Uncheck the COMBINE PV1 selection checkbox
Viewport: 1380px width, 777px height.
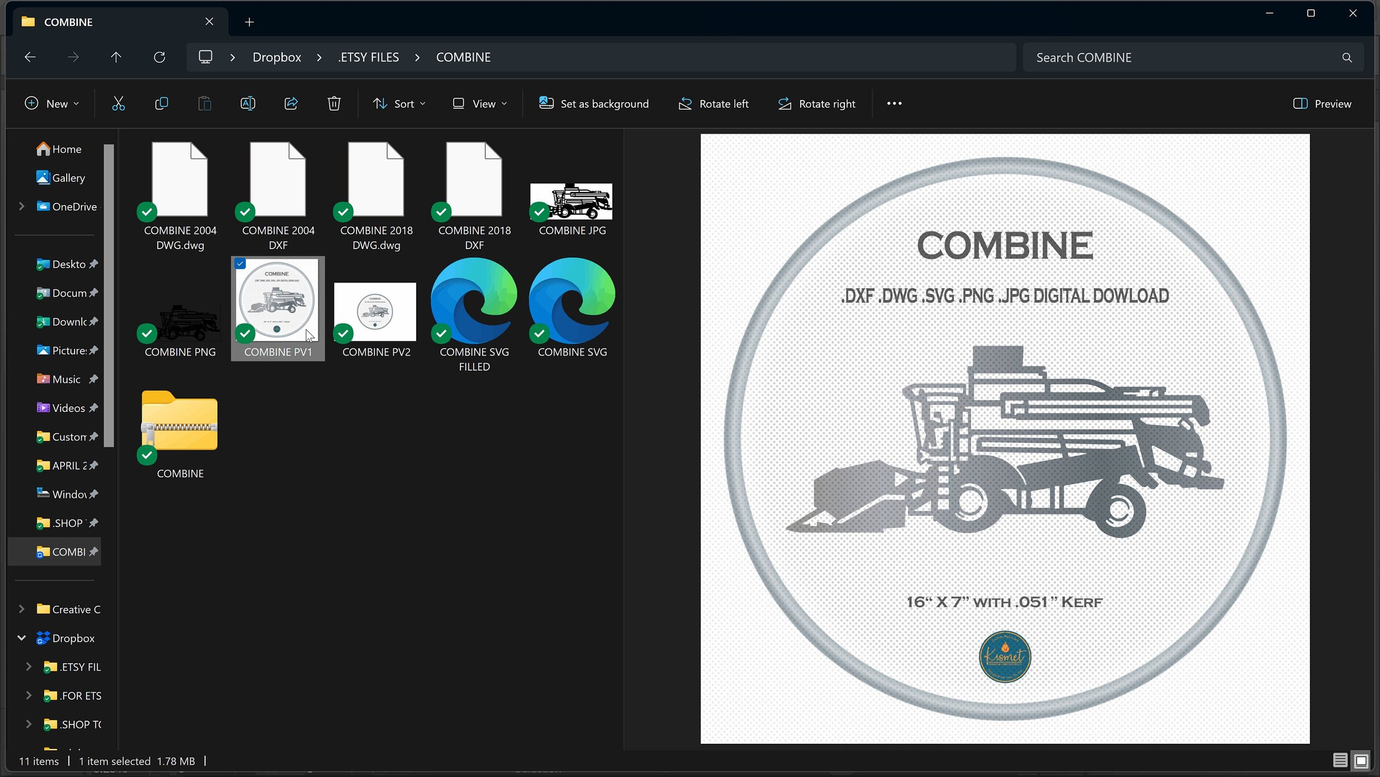[240, 263]
